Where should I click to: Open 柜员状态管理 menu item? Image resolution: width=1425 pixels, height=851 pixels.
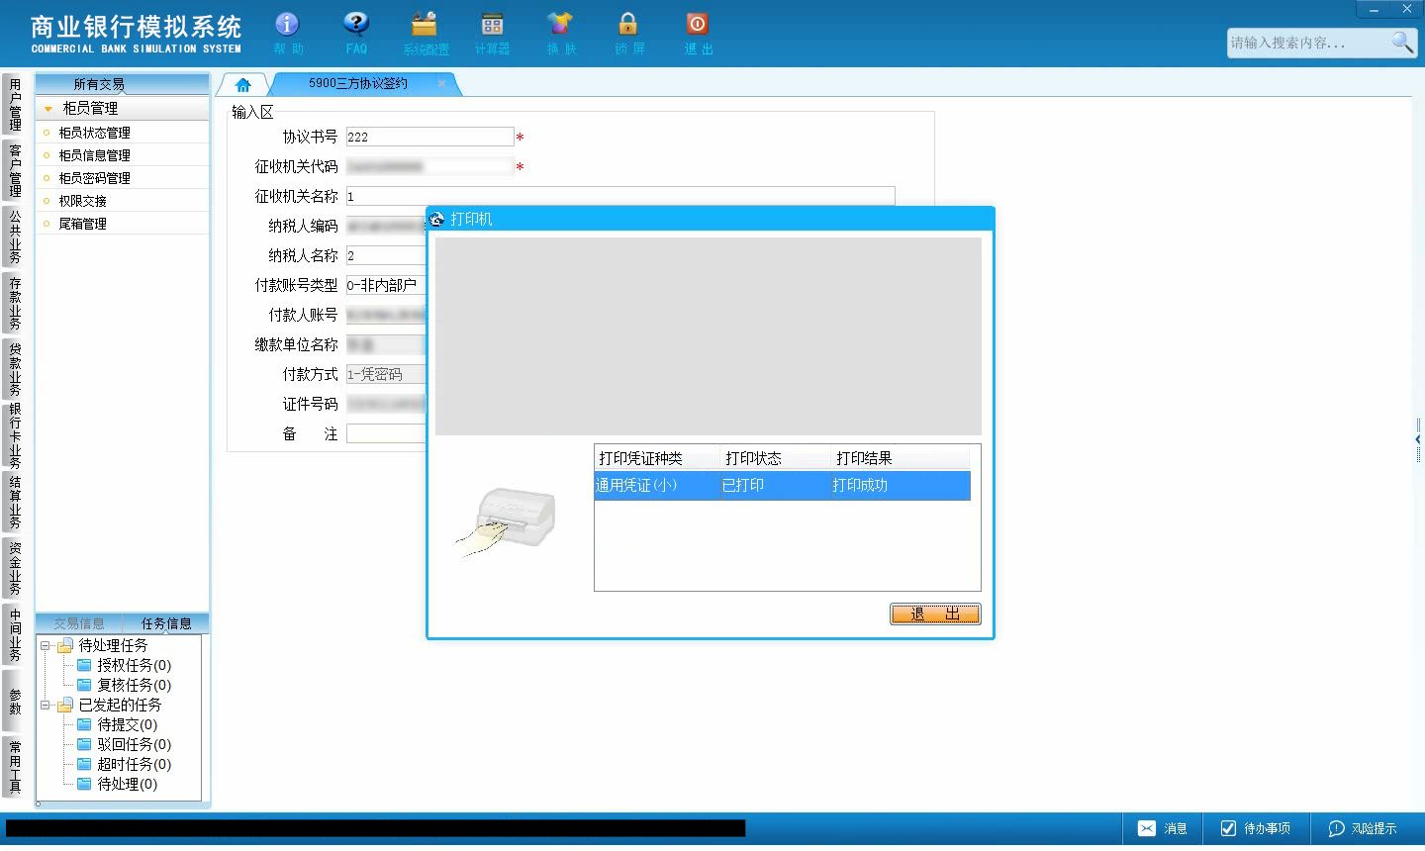coord(94,133)
